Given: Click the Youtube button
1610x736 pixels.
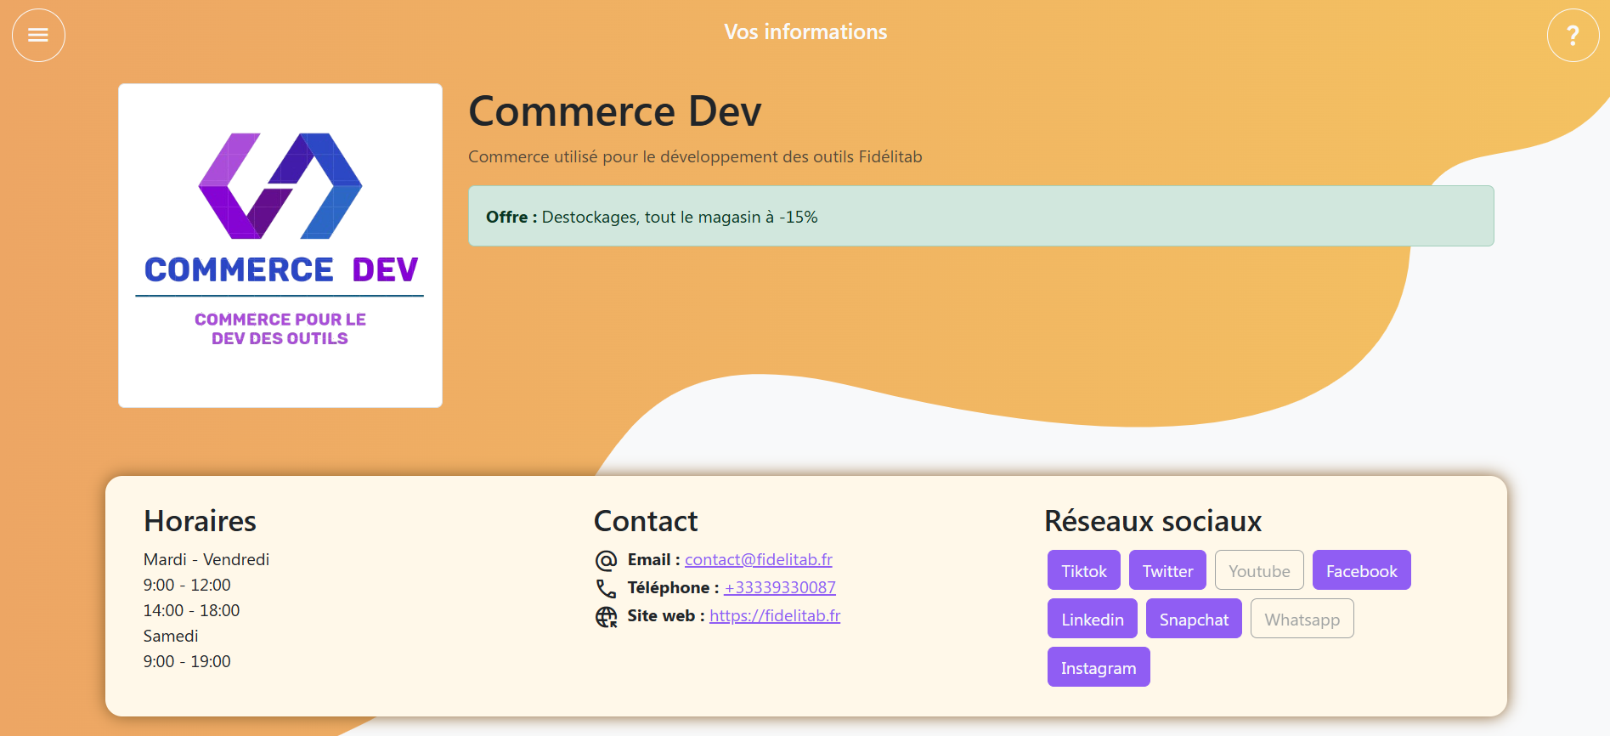Looking at the screenshot, I should pos(1259,570).
